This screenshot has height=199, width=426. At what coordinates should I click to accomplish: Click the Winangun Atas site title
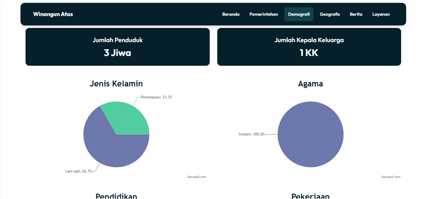tap(53, 14)
